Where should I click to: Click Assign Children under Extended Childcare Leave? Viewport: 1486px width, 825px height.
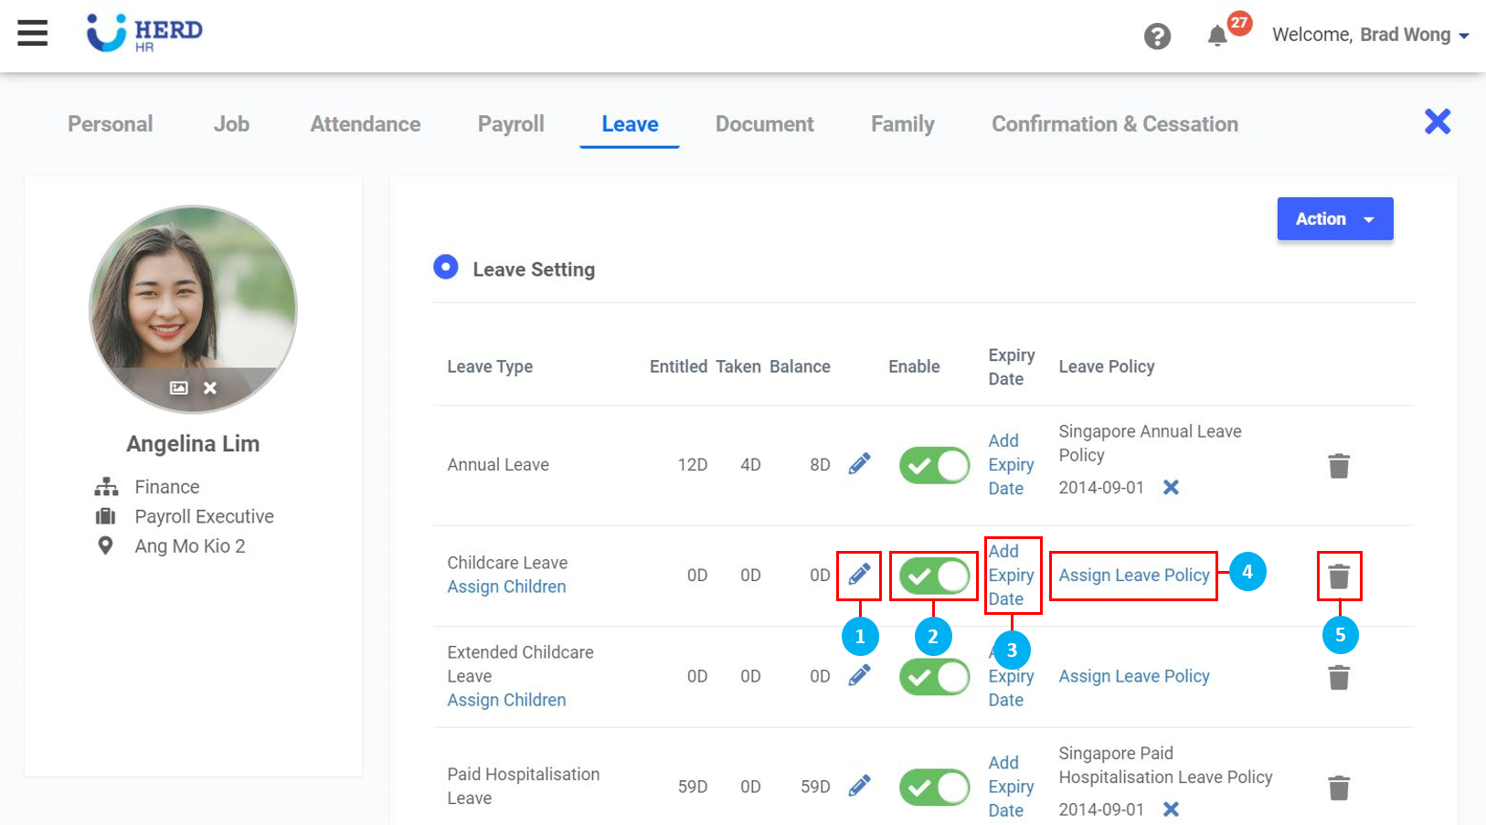506,700
